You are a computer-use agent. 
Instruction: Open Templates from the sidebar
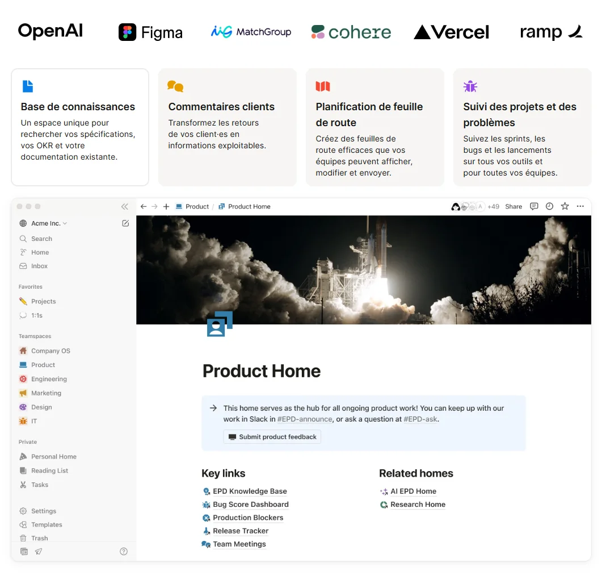pyautogui.click(x=46, y=524)
